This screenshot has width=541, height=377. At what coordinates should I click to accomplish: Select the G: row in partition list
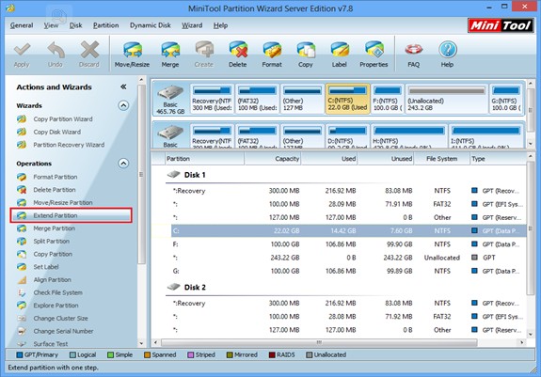[348, 271]
